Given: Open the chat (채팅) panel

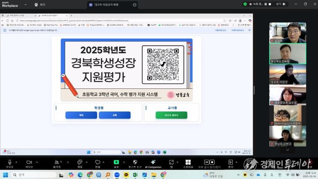Looking at the screenshot, I should pos(80,162).
